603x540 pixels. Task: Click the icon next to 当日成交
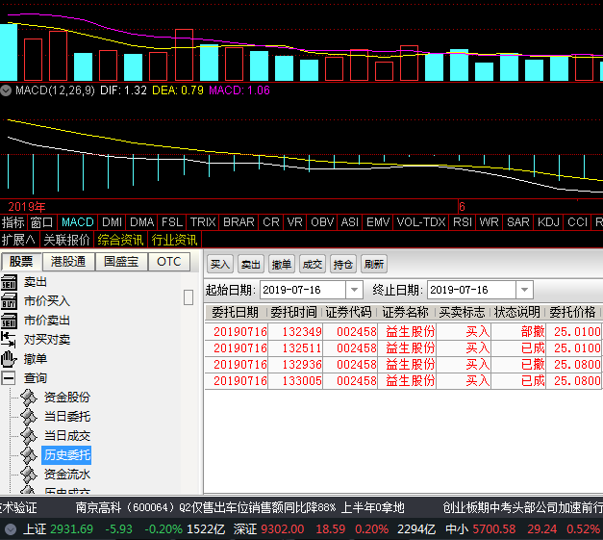click(x=29, y=436)
